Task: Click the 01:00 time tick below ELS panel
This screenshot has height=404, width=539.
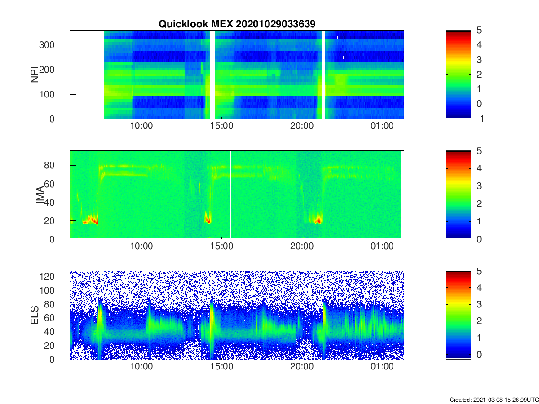Action: tap(382, 367)
